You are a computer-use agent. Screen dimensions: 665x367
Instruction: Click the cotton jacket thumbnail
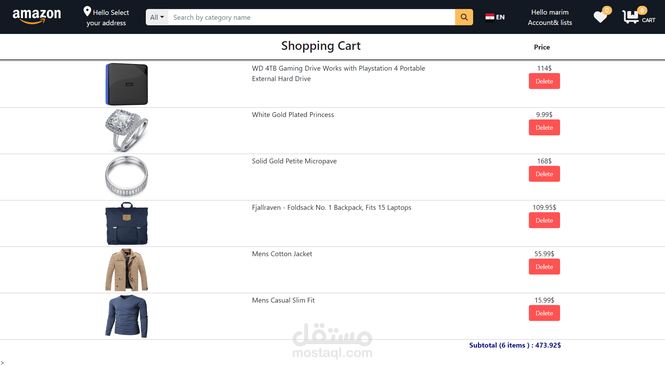[x=127, y=270]
